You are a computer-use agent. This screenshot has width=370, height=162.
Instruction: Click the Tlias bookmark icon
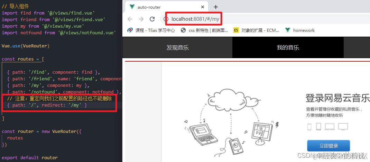pos(130,30)
